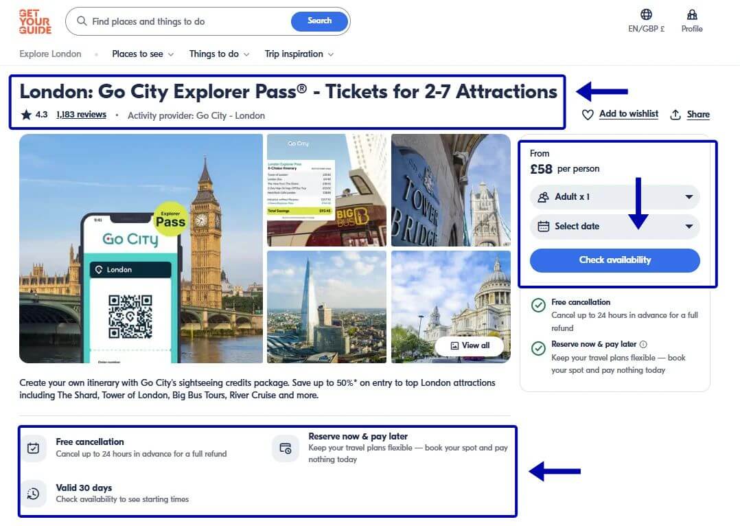
Task: Open The Shard skyline photo
Action: point(327,307)
